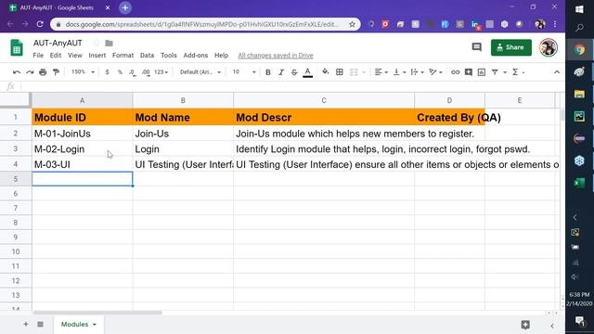594x334 pixels.
Task: Open the Functions sigma dropdown
Action: point(518,72)
